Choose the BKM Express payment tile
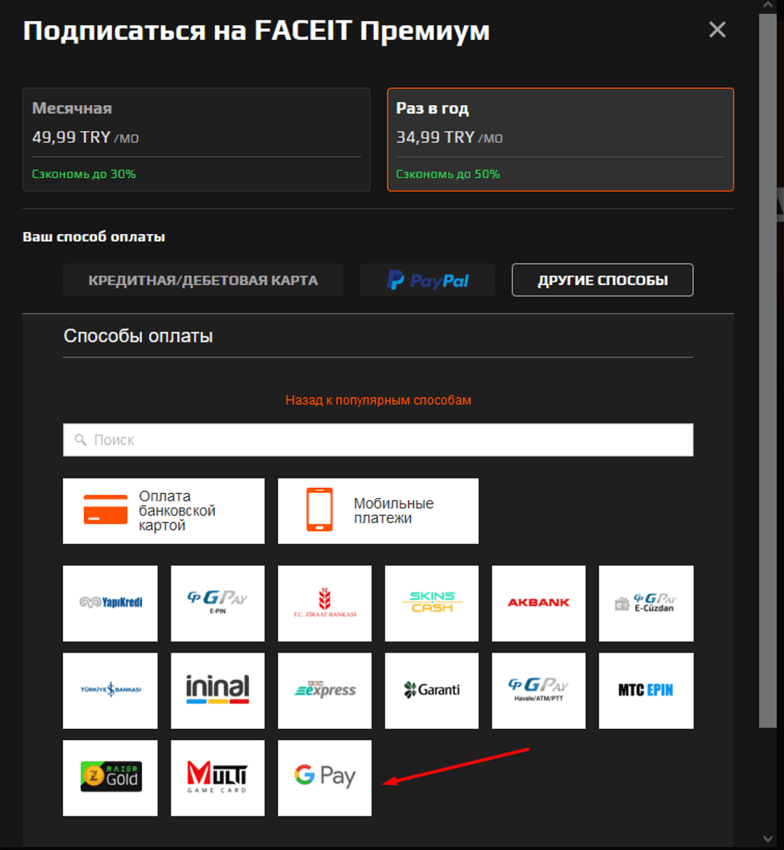This screenshot has height=850, width=784. click(x=325, y=690)
